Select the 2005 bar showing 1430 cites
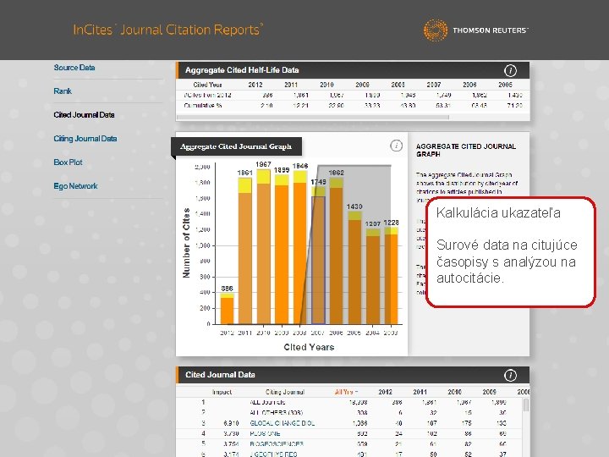609x457 pixels. (x=354, y=267)
